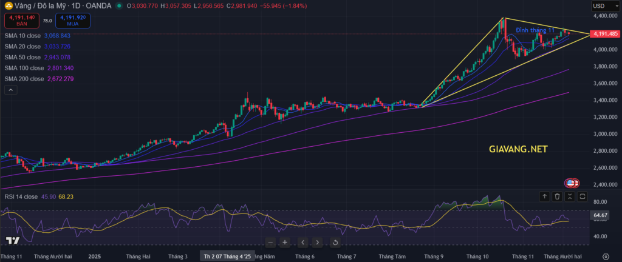Move the RSI pane up
Viewport: 622px width, 262px height.
tap(544, 196)
